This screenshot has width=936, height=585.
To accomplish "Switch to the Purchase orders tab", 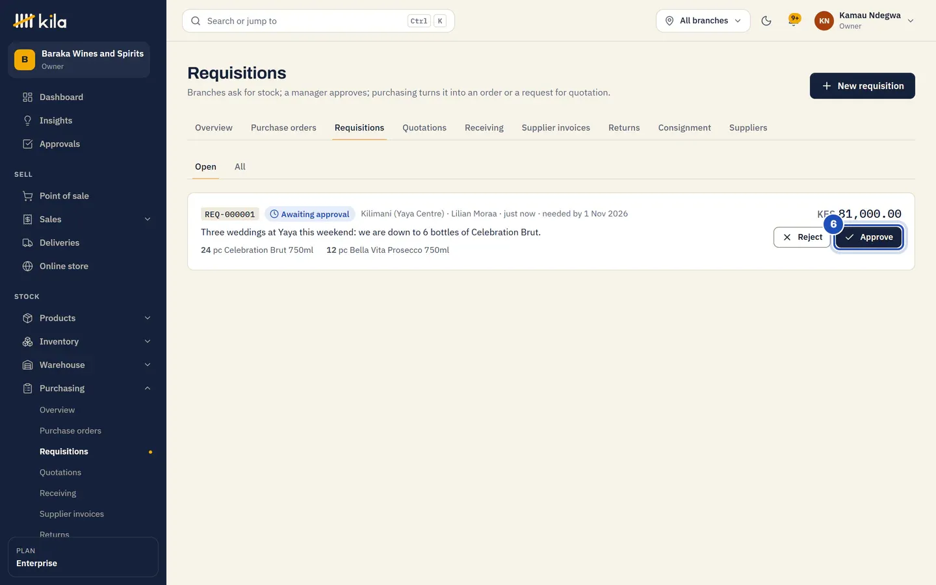I will (x=283, y=128).
